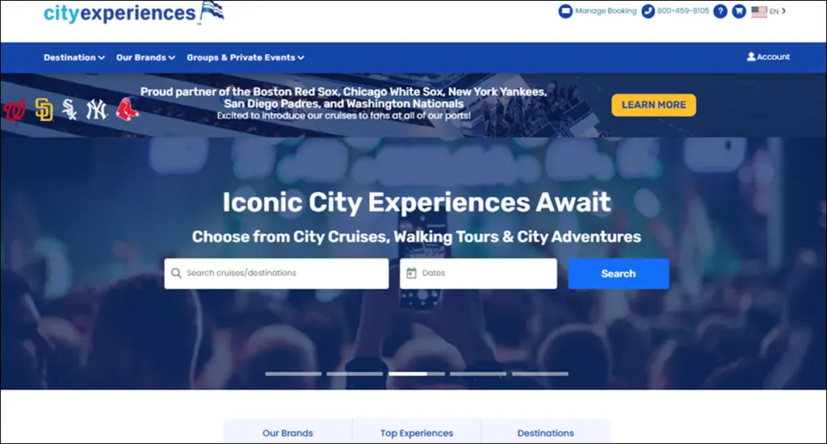This screenshot has height=444, width=827.
Task: Expand the Our Brands nav menu
Action: [x=145, y=57]
